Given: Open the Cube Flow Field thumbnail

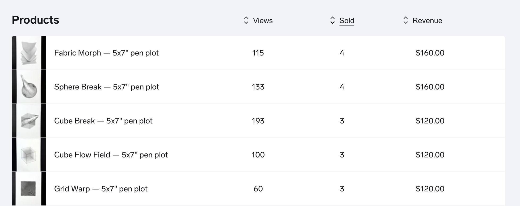Looking at the screenshot, I should (x=29, y=155).
